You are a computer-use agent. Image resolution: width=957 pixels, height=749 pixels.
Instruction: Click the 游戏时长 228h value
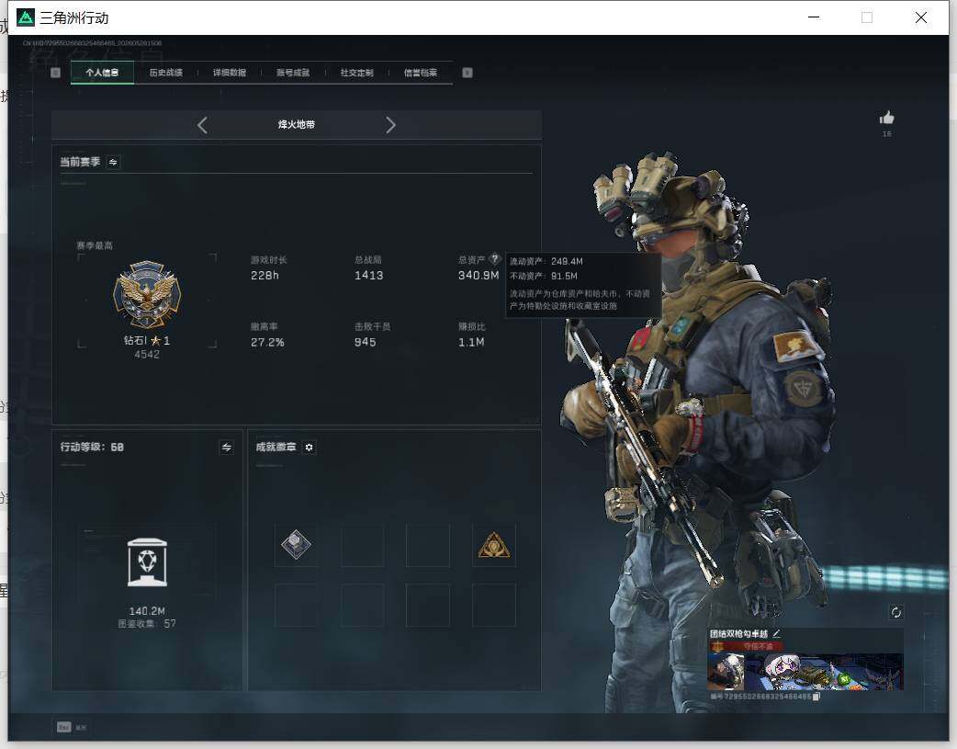coord(265,276)
